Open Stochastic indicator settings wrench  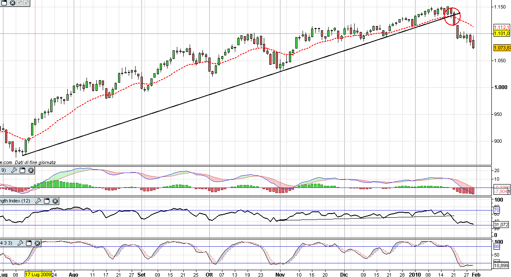point(20,243)
